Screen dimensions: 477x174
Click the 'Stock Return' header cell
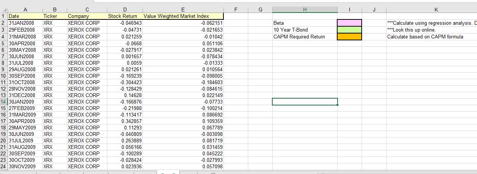click(x=125, y=16)
